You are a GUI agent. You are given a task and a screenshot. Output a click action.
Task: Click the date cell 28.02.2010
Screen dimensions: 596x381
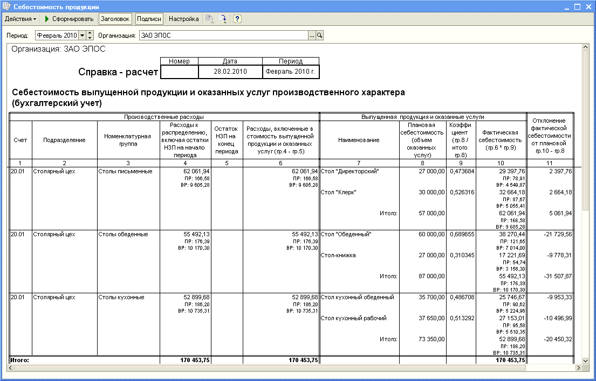coord(230,71)
